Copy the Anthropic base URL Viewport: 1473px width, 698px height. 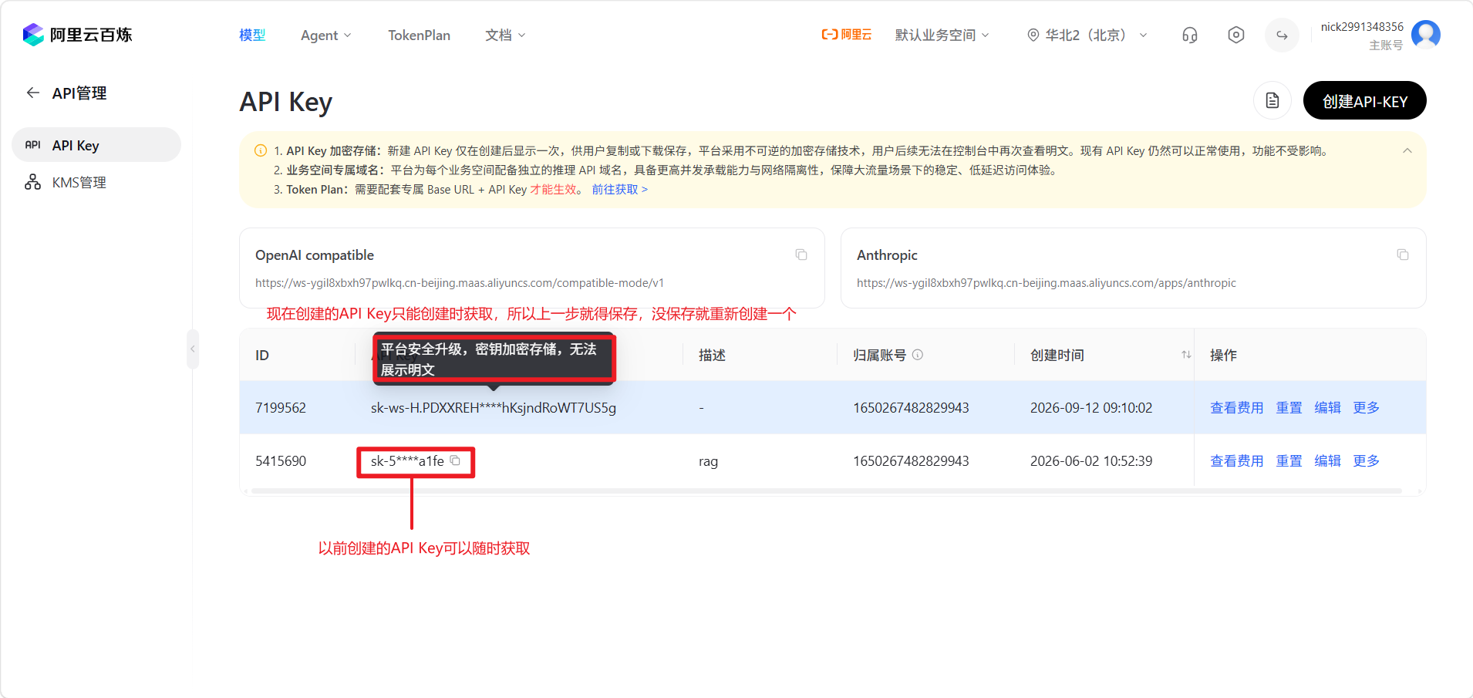pyautogui.click(x=1403, y=255)
